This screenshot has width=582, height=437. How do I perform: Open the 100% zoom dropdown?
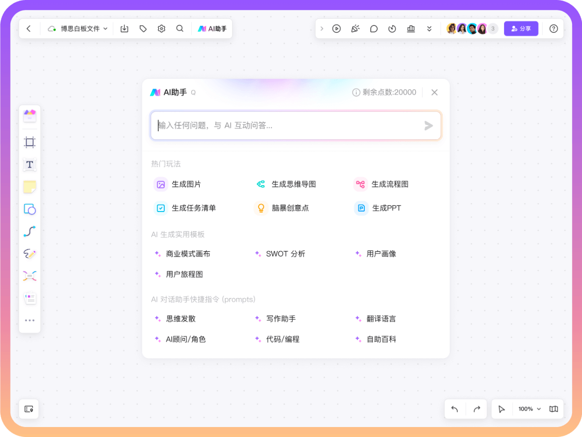(530, 409)
